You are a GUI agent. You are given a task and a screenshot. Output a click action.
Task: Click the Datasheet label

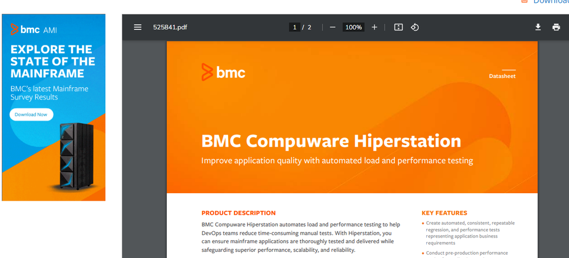pyautogui.click(x=502, y=76)
